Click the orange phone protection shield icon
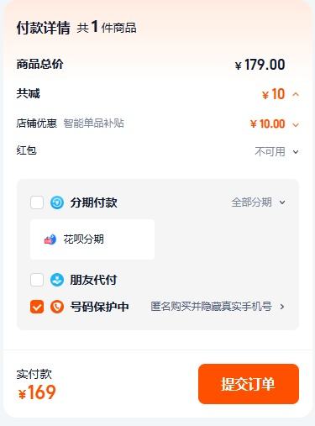The width and height of the screenshot is (315, 426). coord(57,307)
